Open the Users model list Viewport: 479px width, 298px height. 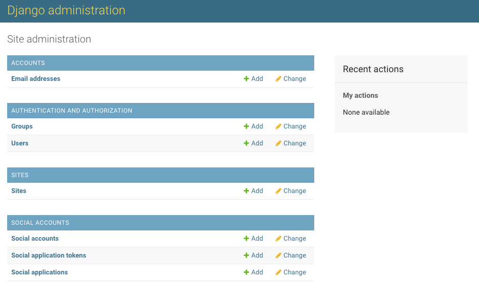tap(20, 143)
